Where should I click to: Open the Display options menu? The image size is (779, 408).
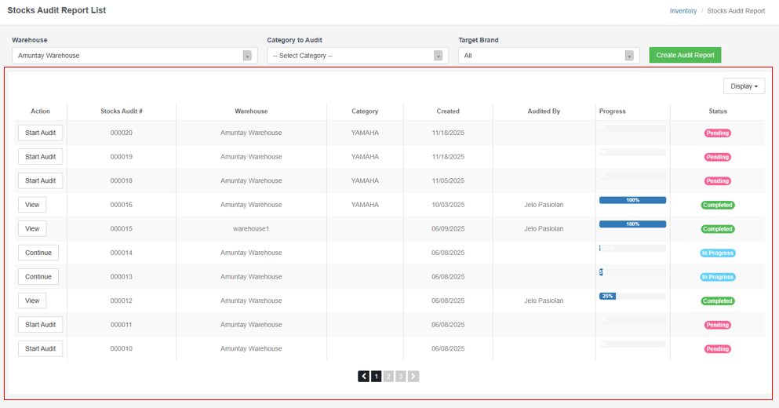744,86
